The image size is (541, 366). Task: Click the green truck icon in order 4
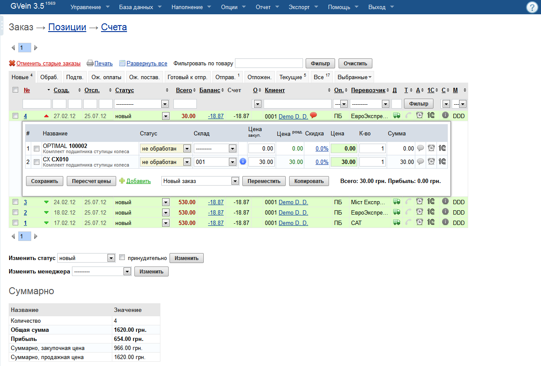[x=396, y=116]
